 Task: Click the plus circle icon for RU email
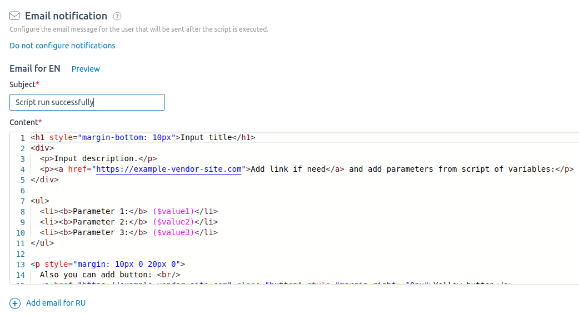[15, 303]
